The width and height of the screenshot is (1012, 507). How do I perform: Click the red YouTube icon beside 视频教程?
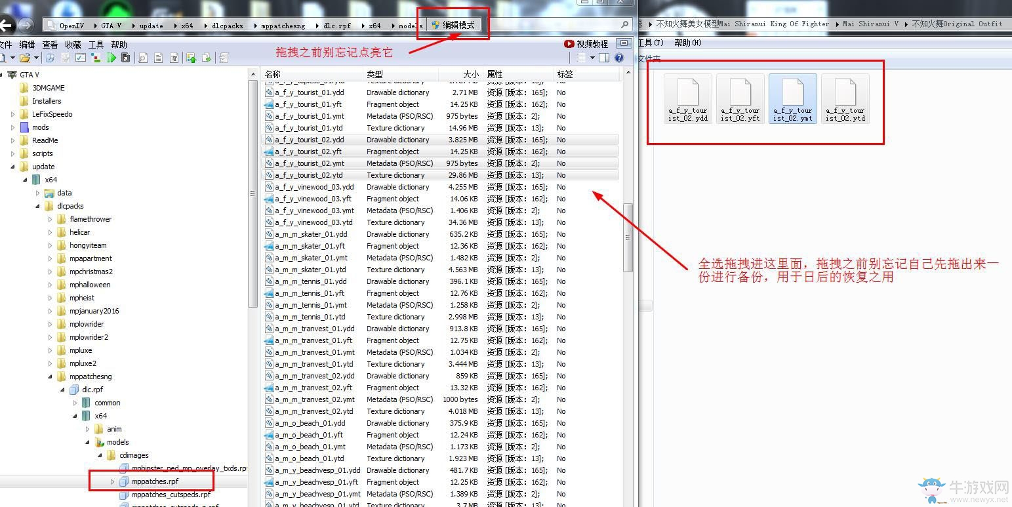click(569, 44)
